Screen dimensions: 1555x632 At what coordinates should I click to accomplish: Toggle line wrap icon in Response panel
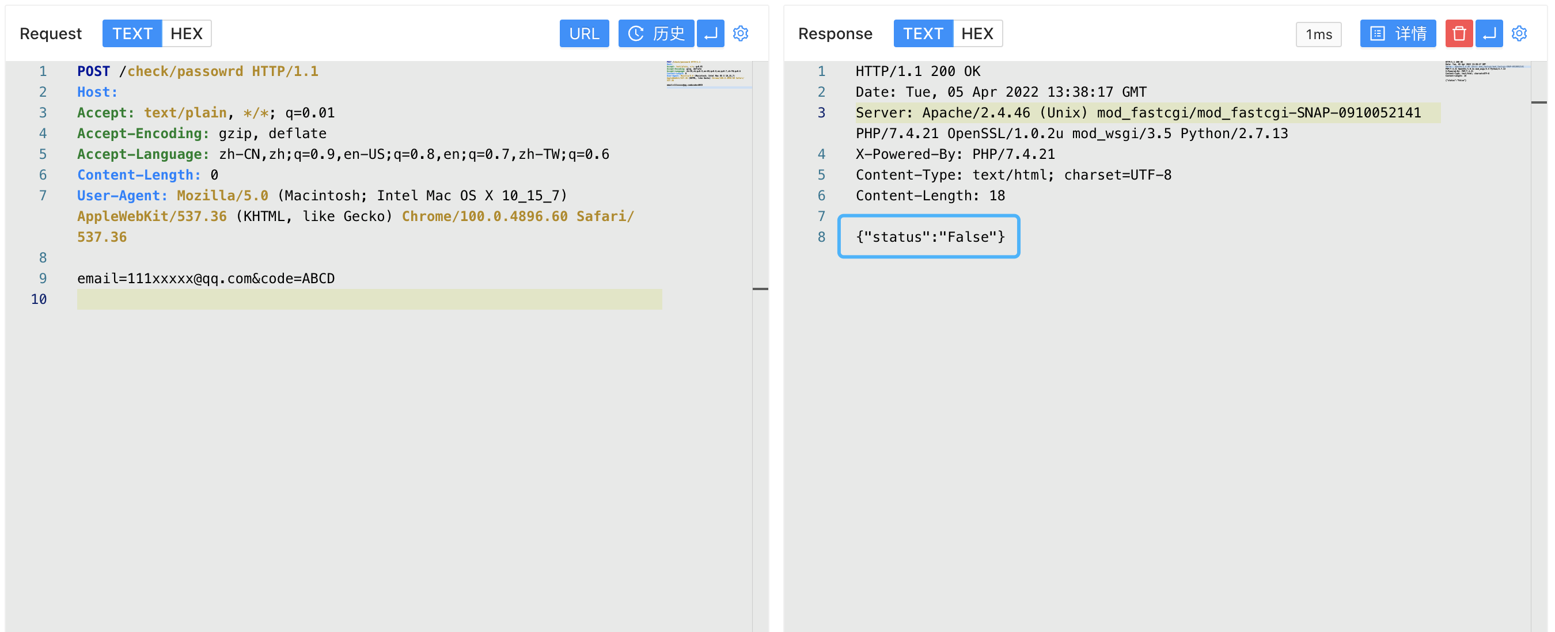coord(1489,34)
